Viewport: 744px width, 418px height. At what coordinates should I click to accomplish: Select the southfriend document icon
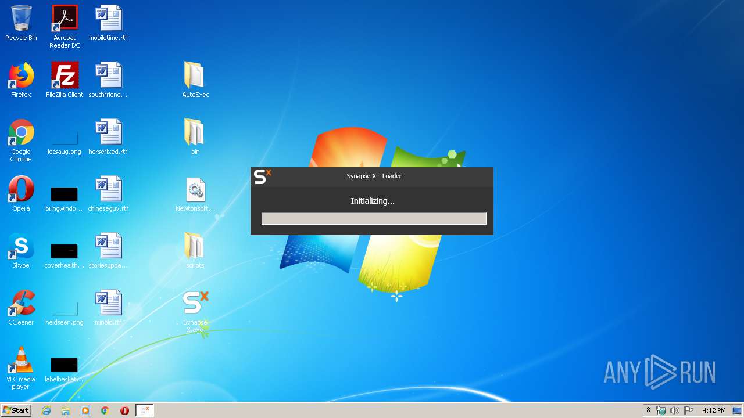[108, 80]
